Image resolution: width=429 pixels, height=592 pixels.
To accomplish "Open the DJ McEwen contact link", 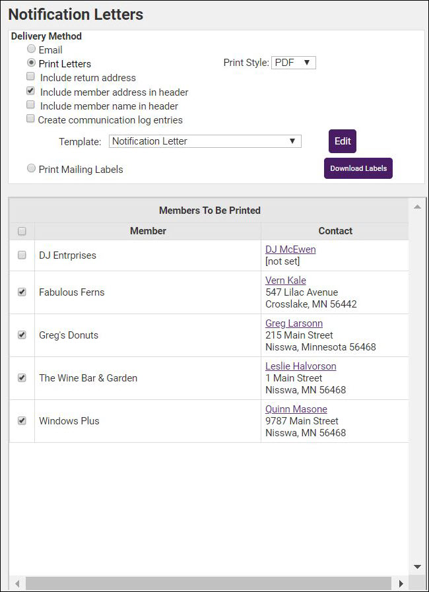I will click(x=290, y=249).
